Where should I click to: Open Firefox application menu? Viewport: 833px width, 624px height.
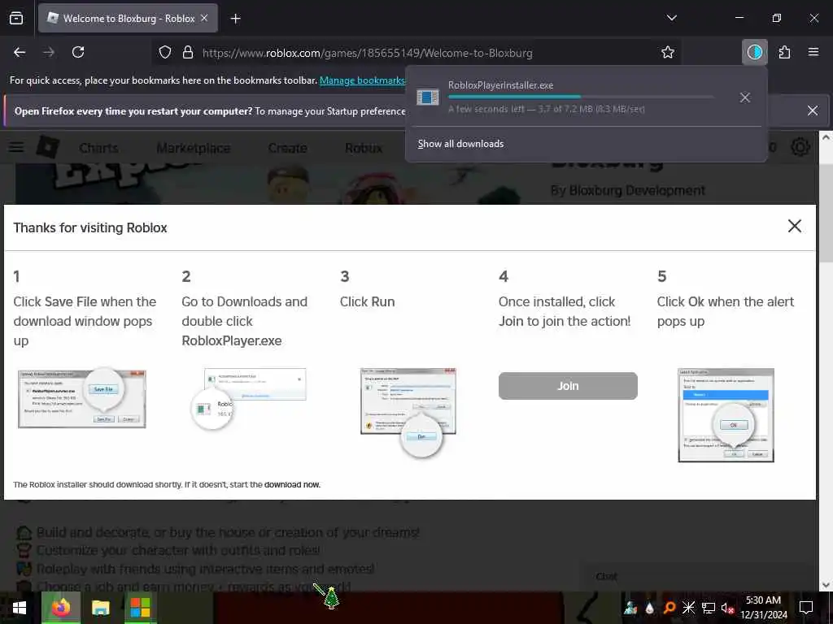[813, 52]
